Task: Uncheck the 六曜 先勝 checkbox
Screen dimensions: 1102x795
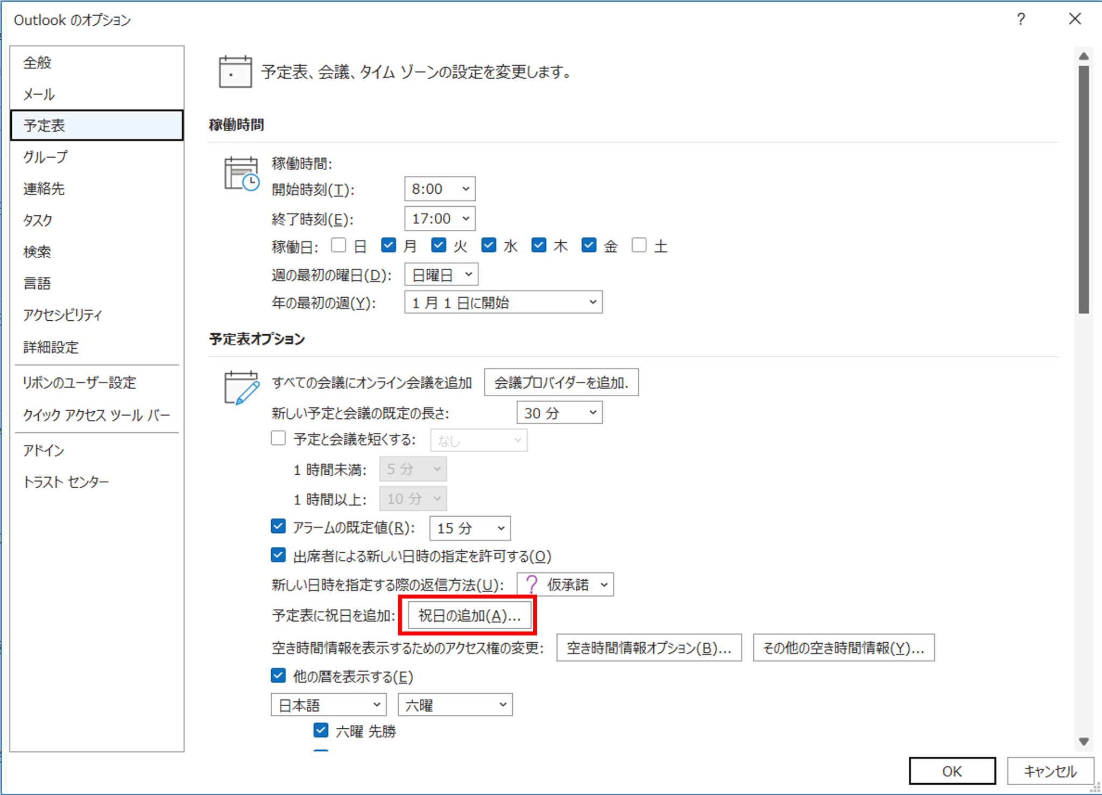Action: point(321,730)
